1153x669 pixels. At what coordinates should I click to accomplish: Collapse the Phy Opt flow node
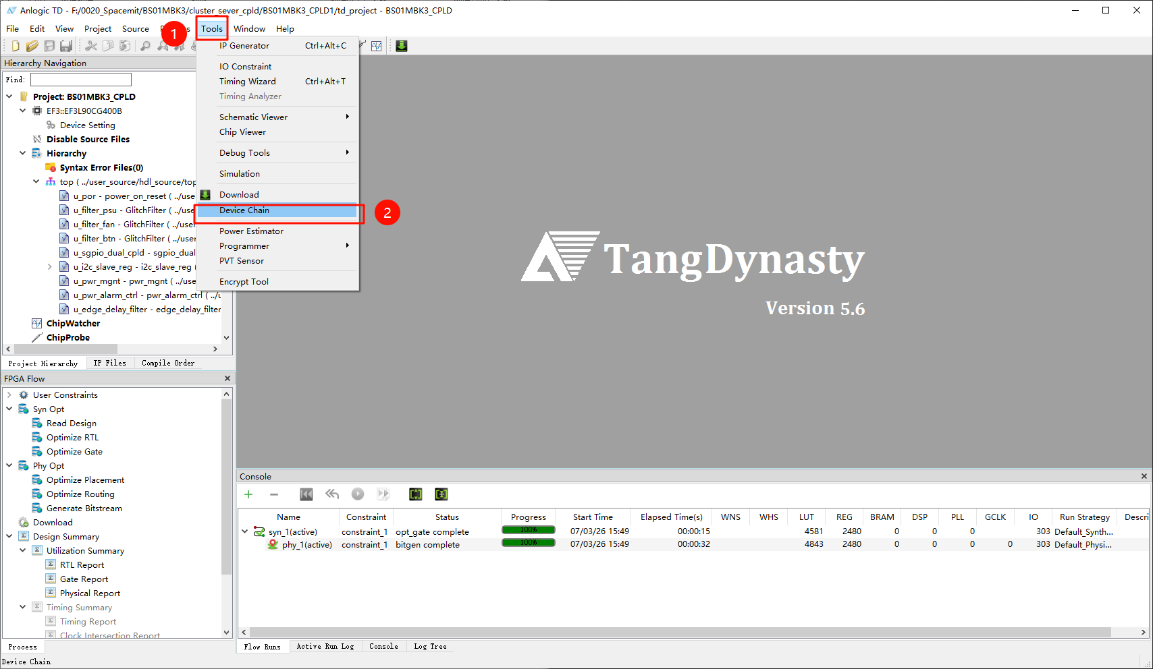coord(9,465)
